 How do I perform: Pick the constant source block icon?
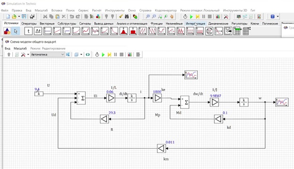tap(48, 31)
